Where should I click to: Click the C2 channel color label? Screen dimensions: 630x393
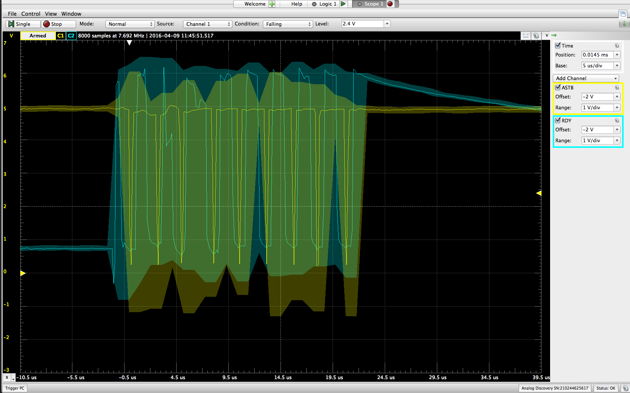pyautogui.click(x=71, y=36)
